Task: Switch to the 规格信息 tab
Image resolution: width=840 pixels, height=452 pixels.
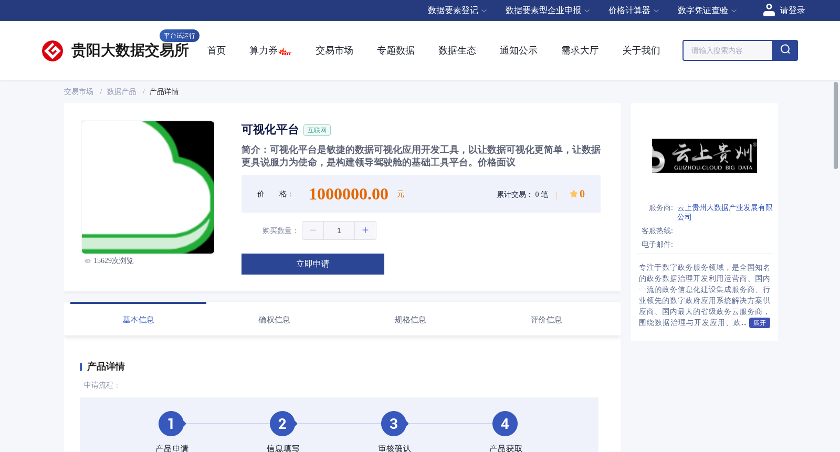Action: (x=410, y=320)
